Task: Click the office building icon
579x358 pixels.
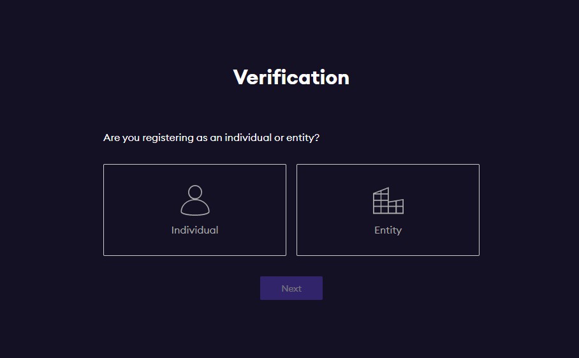Action: click(388, 200)
